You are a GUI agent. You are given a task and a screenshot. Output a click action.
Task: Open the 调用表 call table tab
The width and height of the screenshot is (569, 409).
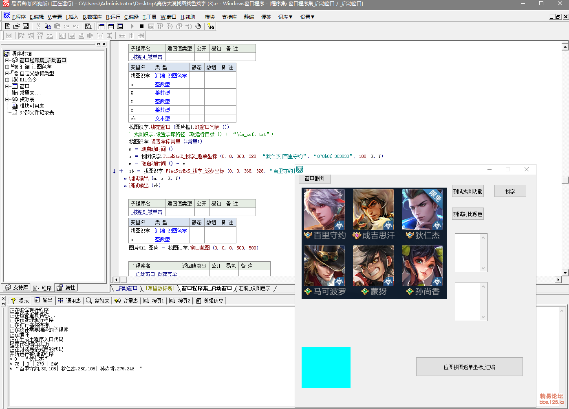click(x=70, y=300)
